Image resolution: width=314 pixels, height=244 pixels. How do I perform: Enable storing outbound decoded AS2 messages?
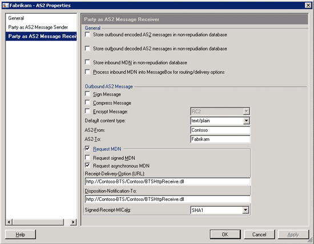[x=87, y=49]
